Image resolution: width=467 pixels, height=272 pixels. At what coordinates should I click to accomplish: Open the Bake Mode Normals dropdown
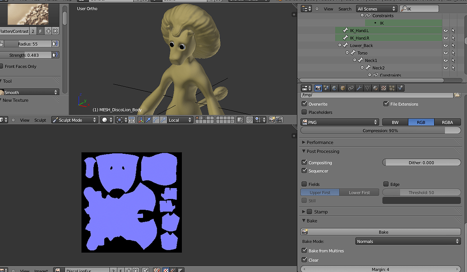tap(408, 241)
